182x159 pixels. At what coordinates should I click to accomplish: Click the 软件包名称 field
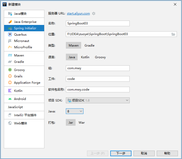[x=98, y=90]
